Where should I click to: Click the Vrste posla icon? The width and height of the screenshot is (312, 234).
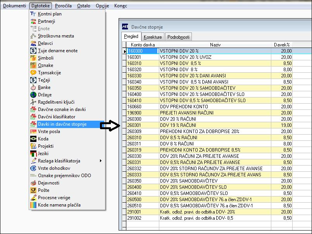click(x=33, y=132)
